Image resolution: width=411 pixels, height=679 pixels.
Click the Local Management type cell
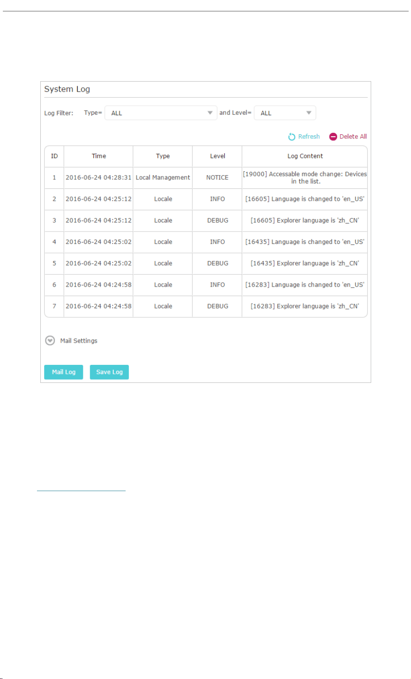coord(163,177)
